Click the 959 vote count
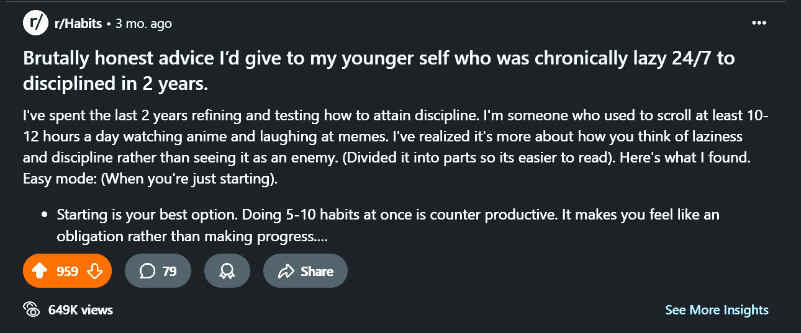Screen dimensions: 801x333 [68, 271]
